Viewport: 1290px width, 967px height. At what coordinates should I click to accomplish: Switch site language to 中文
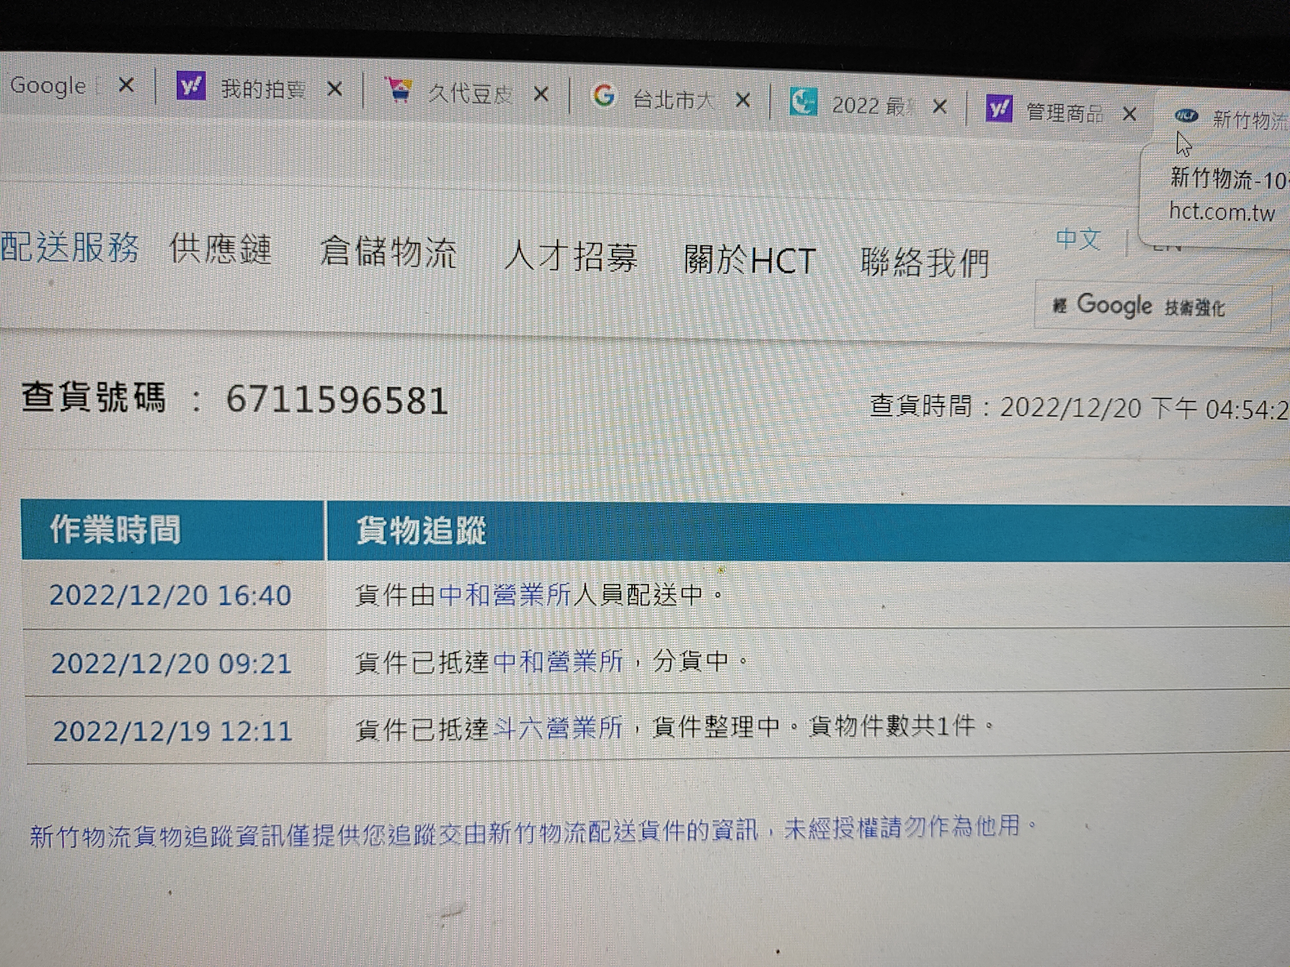pyautogui.click(x=1078, y=239)
